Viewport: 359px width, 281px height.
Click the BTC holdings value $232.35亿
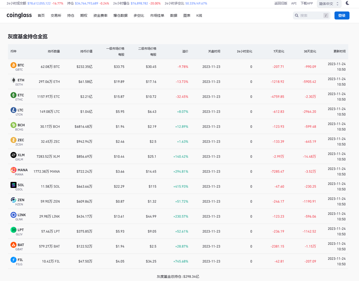pyautogui.click(x=84, y=67)
